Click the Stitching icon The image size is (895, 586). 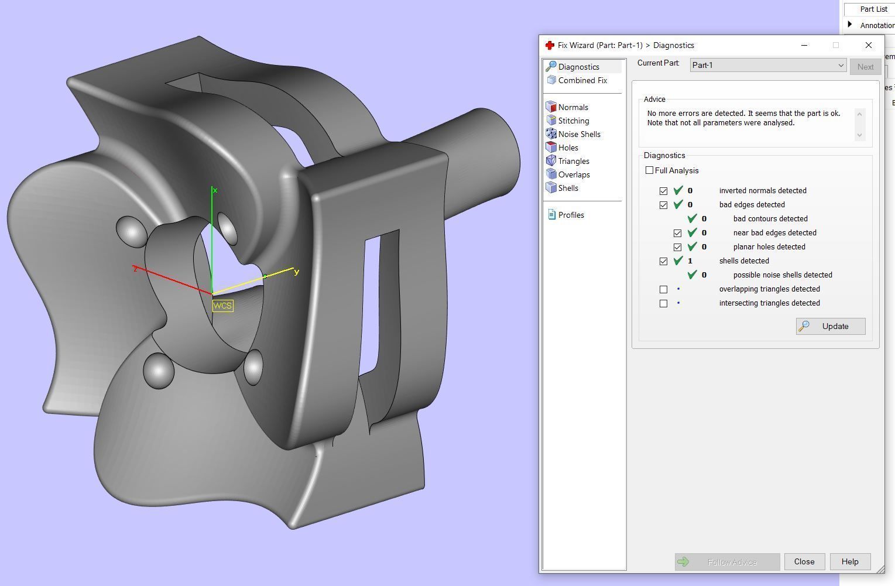coord(551,121)
